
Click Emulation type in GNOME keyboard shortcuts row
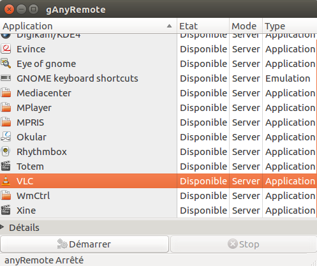click(x=288, y=78)
